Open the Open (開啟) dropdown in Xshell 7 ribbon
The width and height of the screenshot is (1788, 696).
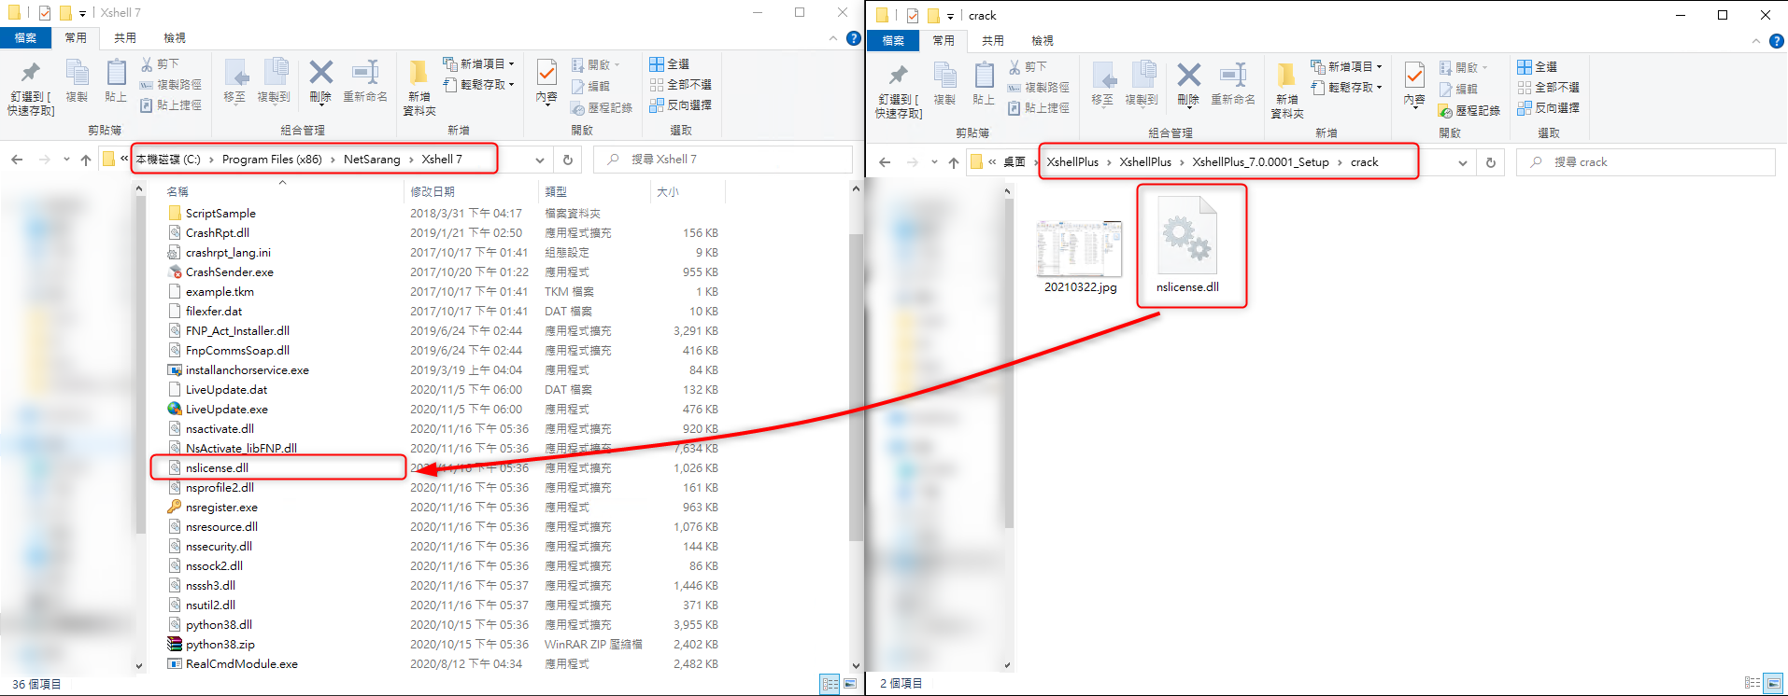596,64
